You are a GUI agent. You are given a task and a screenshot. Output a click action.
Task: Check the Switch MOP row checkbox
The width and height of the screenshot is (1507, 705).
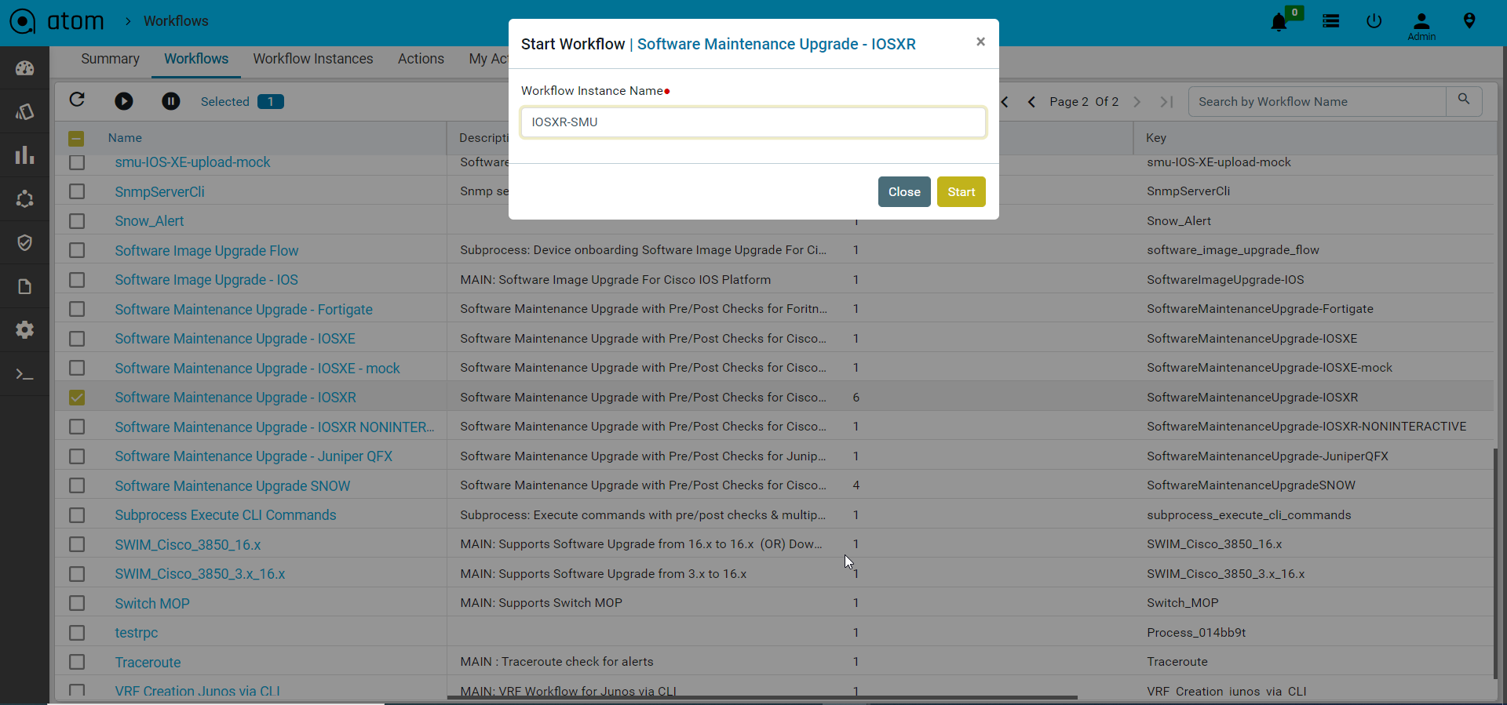(77, 603)
